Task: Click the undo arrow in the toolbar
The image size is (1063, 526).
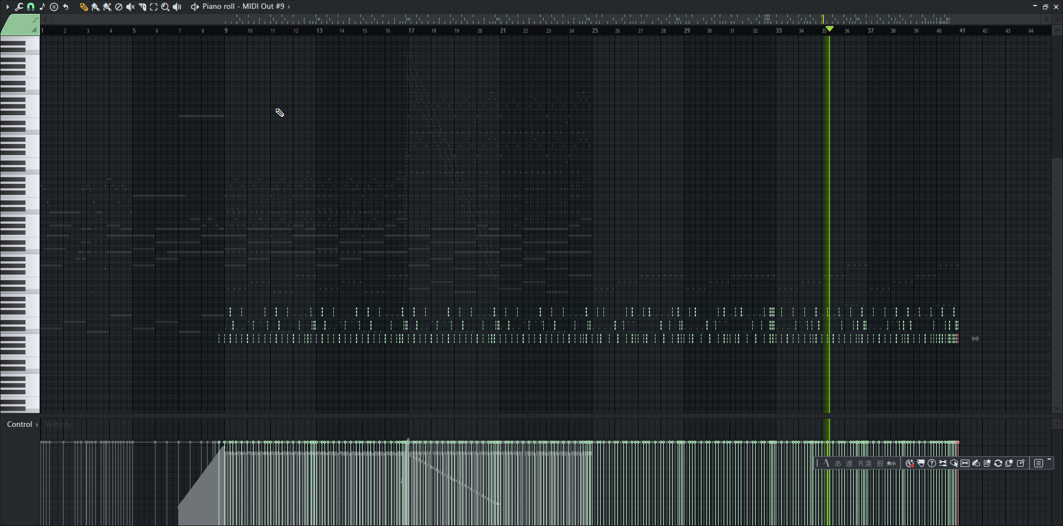Action: point(66,7)
